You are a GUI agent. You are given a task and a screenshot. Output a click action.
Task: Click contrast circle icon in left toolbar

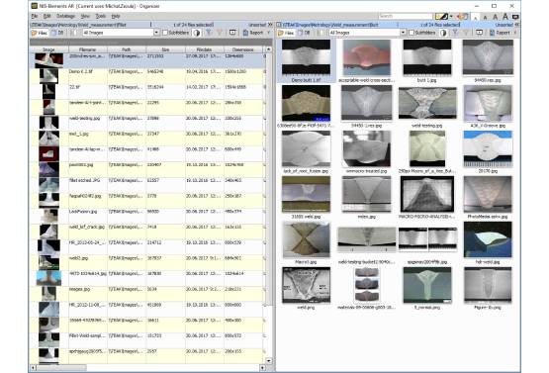(x=197, y=33)
